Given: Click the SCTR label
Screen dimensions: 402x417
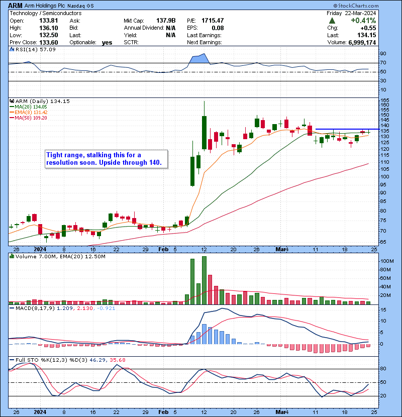Looking at the screenshot, I should [x=131, y=43].
